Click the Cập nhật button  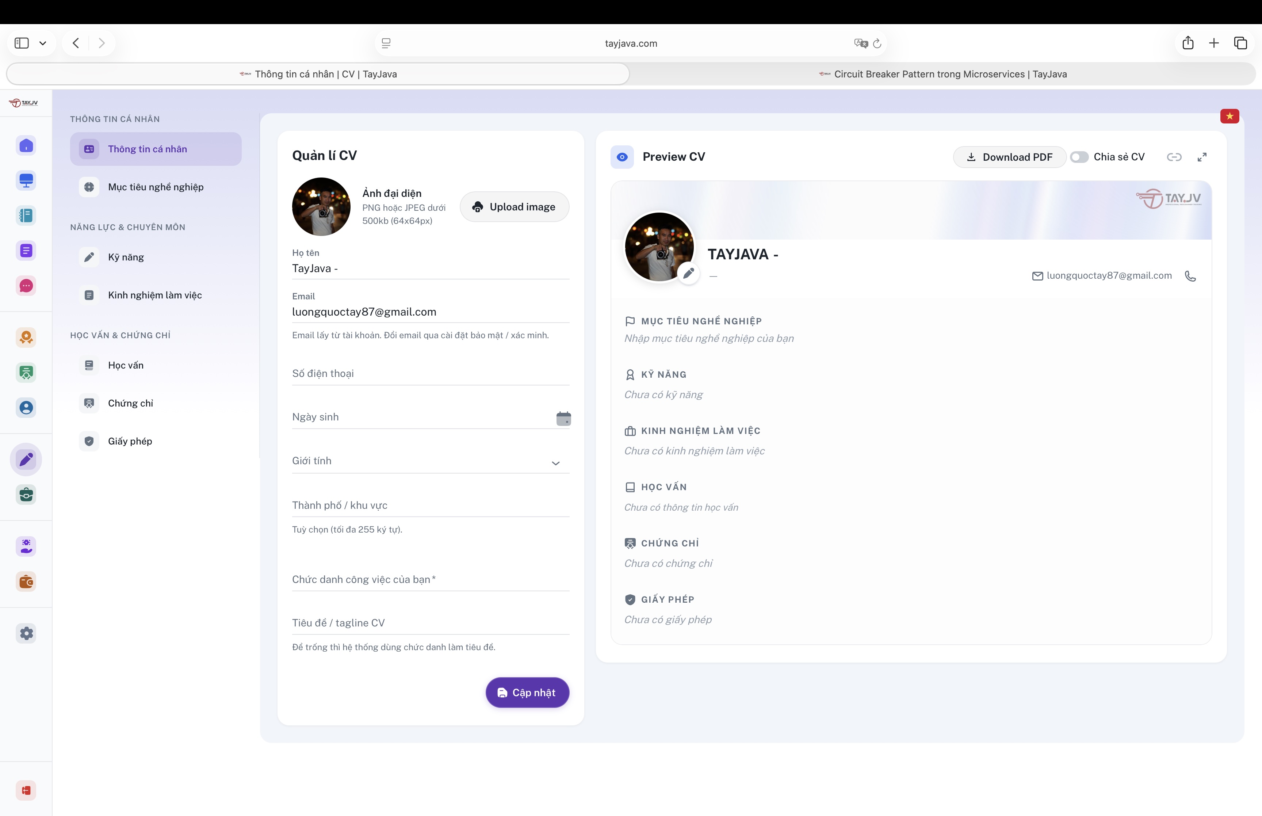[527, 693]
